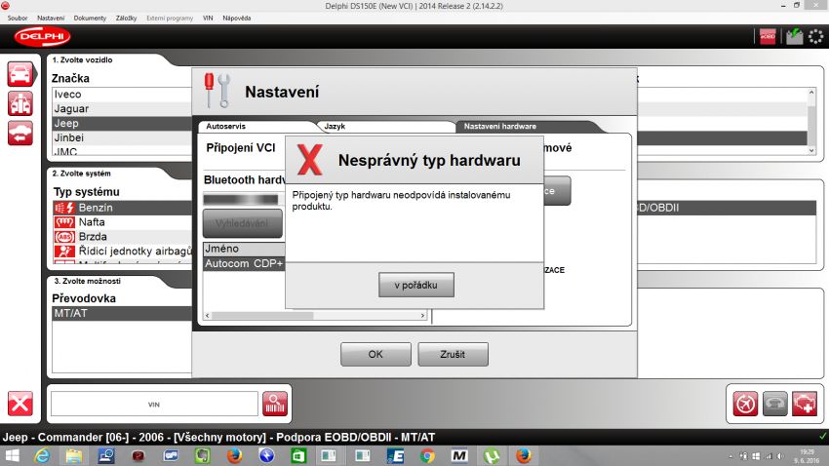
Task: Select Nafta system type
Action: click(122, 222)
